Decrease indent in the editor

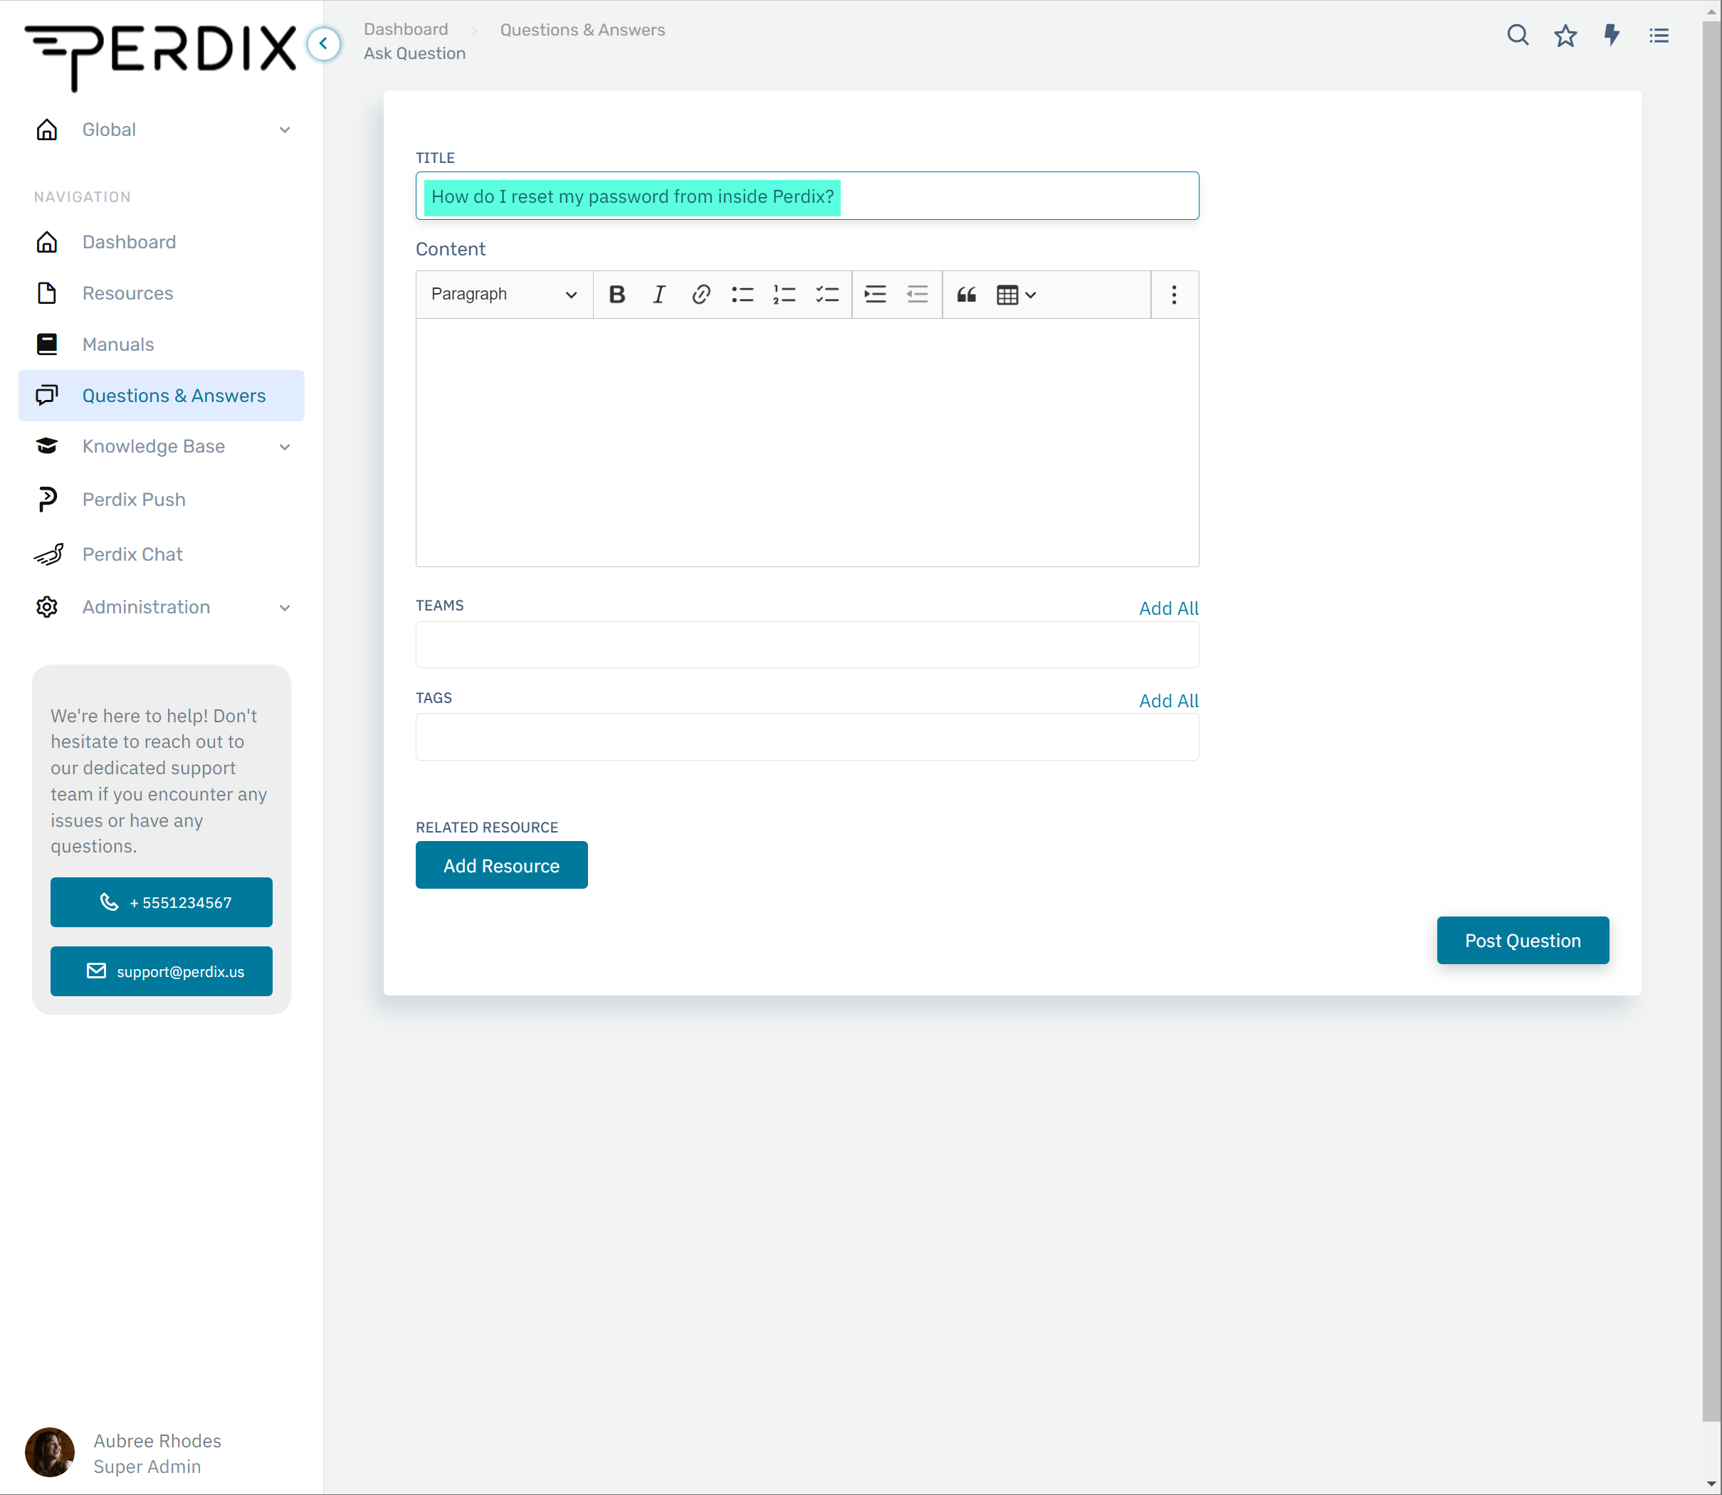(916, 295)
